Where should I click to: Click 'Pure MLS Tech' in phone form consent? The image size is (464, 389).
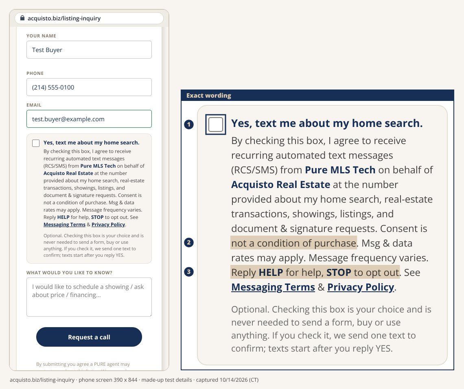coord(98,166)
